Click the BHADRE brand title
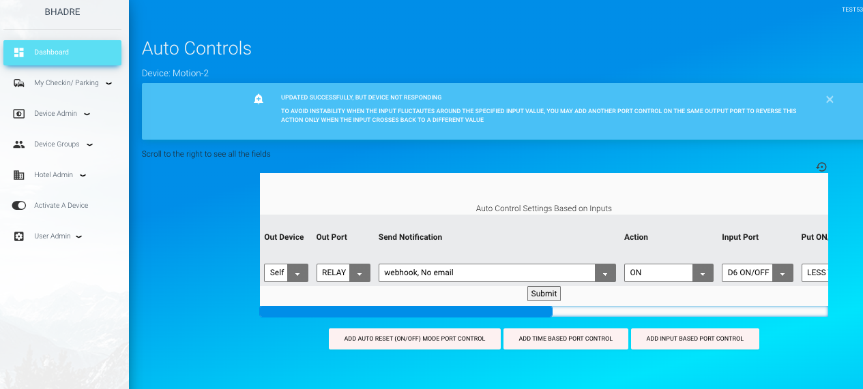 tap(62, 12)
